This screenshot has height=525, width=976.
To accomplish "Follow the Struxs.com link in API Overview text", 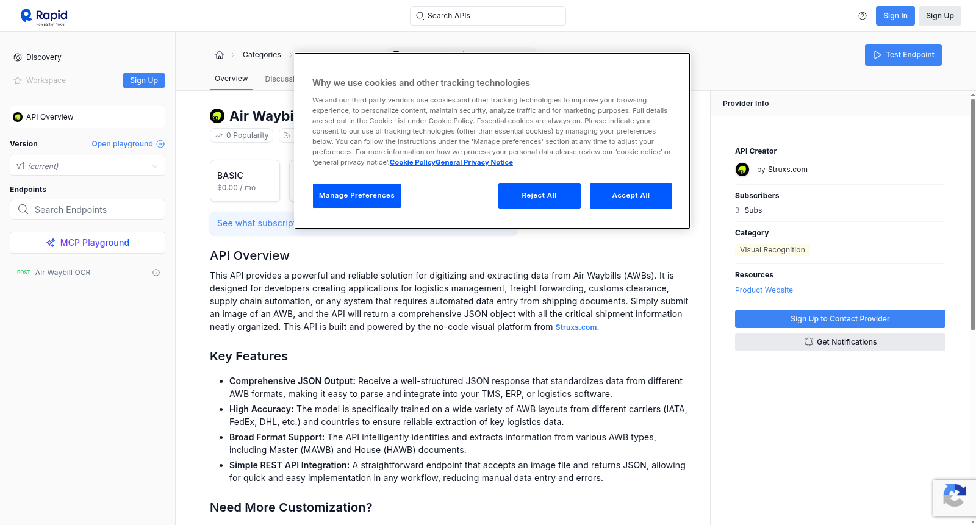I will pyautogui.click(x=576, y=327).
